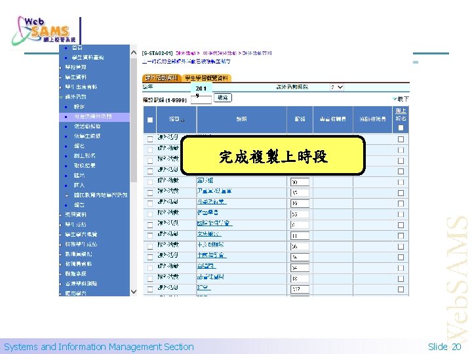Open 報名 under 課外活動
Viewport: 472px width, 354px height.
pyautogui.click(x=79, y=146)
